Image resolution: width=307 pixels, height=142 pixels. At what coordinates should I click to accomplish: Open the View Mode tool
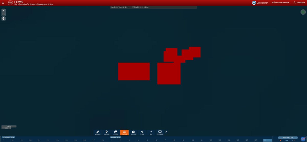pos(160,133)
